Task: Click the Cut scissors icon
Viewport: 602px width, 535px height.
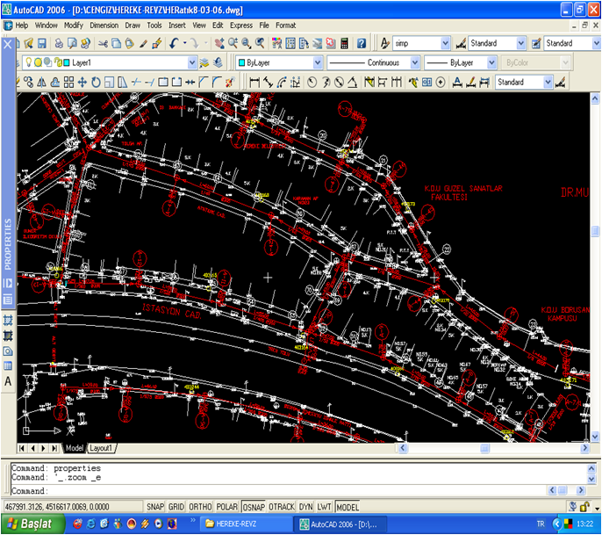Action: 103,43
